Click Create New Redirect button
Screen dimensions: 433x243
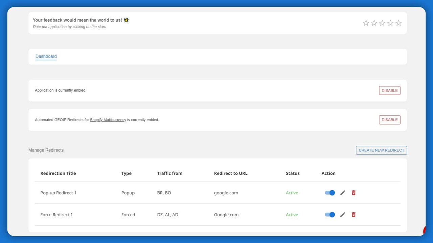point(381,150)
